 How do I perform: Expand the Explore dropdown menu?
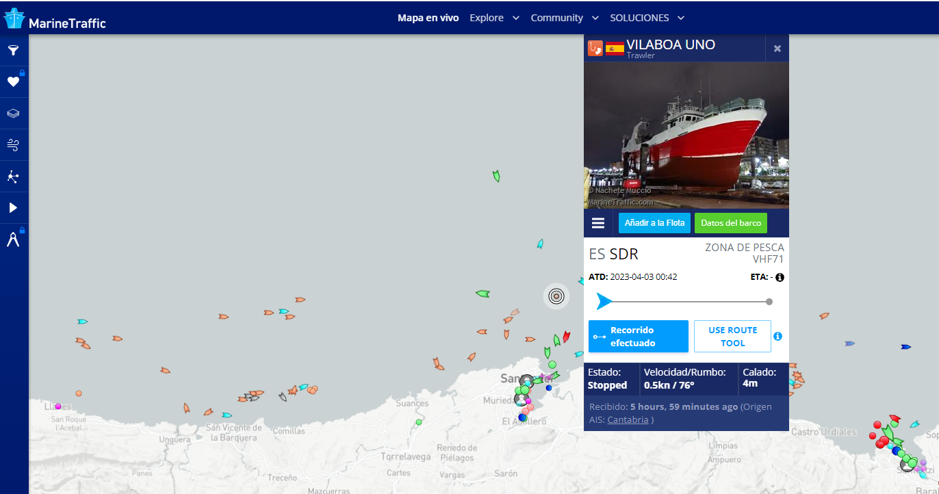tap(494, 18)
